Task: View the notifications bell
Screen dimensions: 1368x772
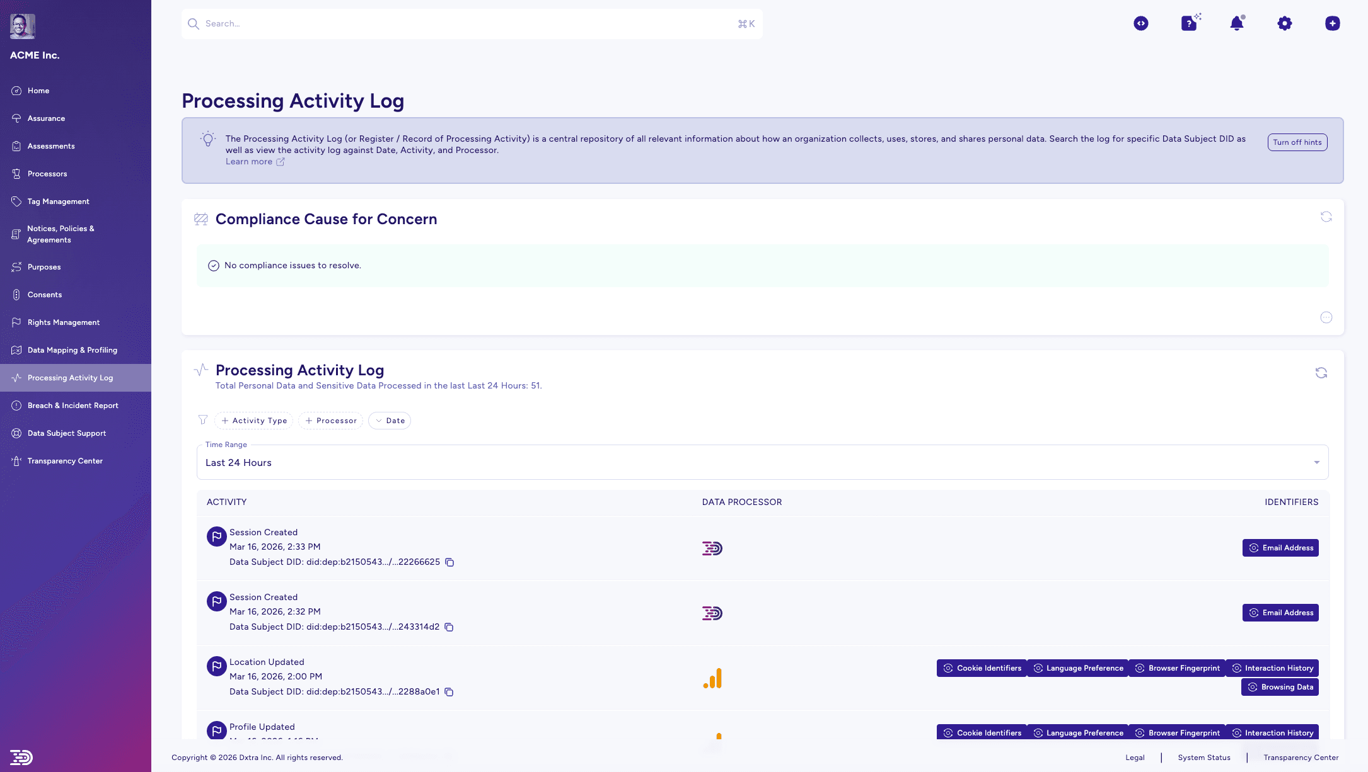Action: [x=1237, y=23]
